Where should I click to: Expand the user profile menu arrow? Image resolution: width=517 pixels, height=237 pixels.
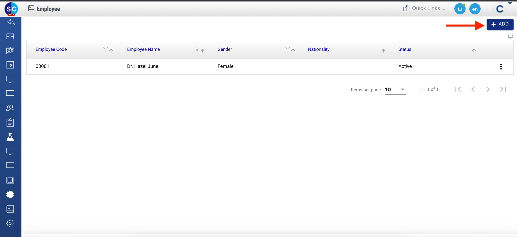tap(510, 3)
